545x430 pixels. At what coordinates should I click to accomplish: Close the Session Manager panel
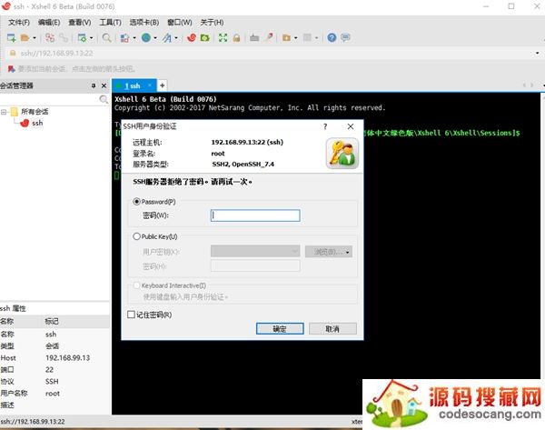tap(104, 85)
